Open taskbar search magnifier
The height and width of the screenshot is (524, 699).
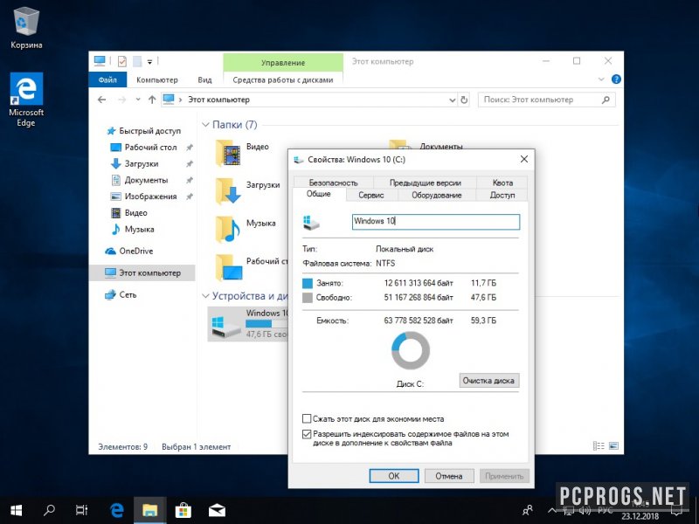pos(49,510)
